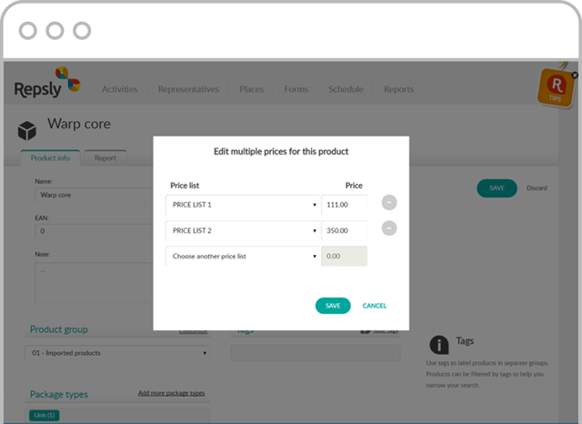Click the Package types heading
582x424 pixels.
(59, 394)
